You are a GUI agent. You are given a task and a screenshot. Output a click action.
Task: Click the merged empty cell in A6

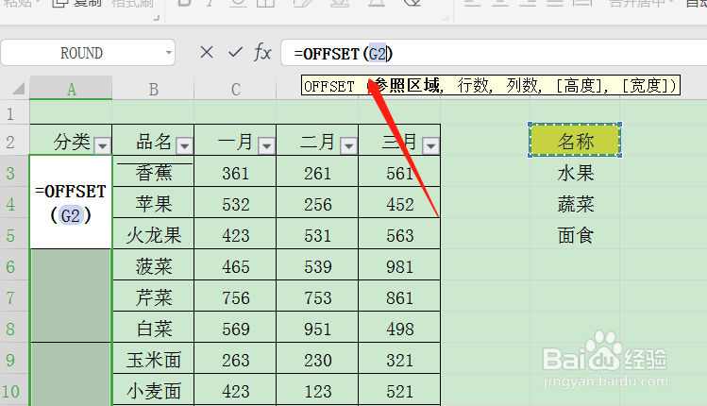tap(71, 296)
